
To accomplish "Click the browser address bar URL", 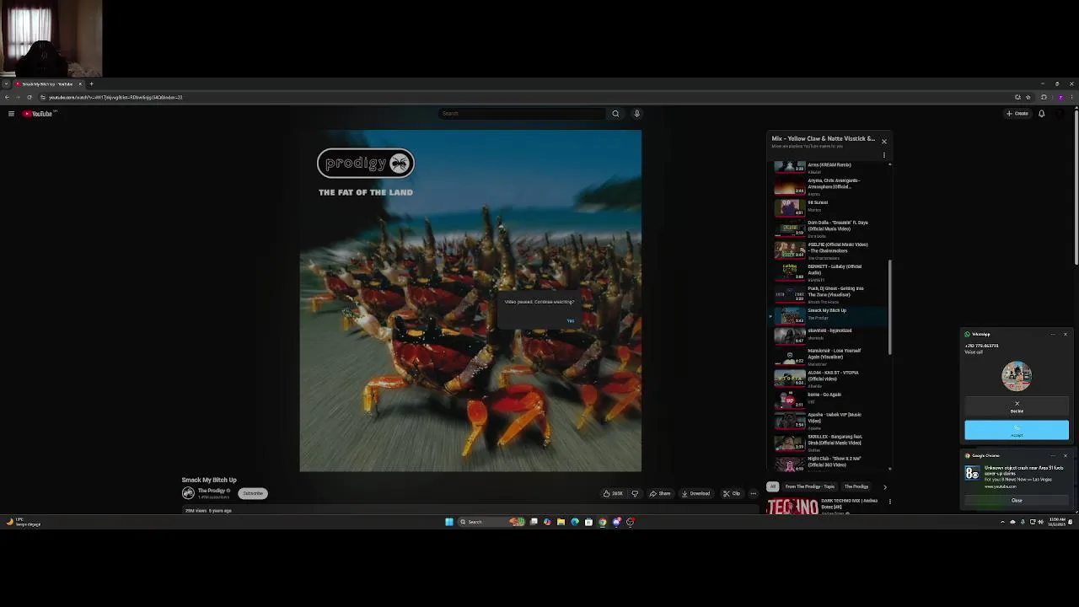I will pos(115,97).
